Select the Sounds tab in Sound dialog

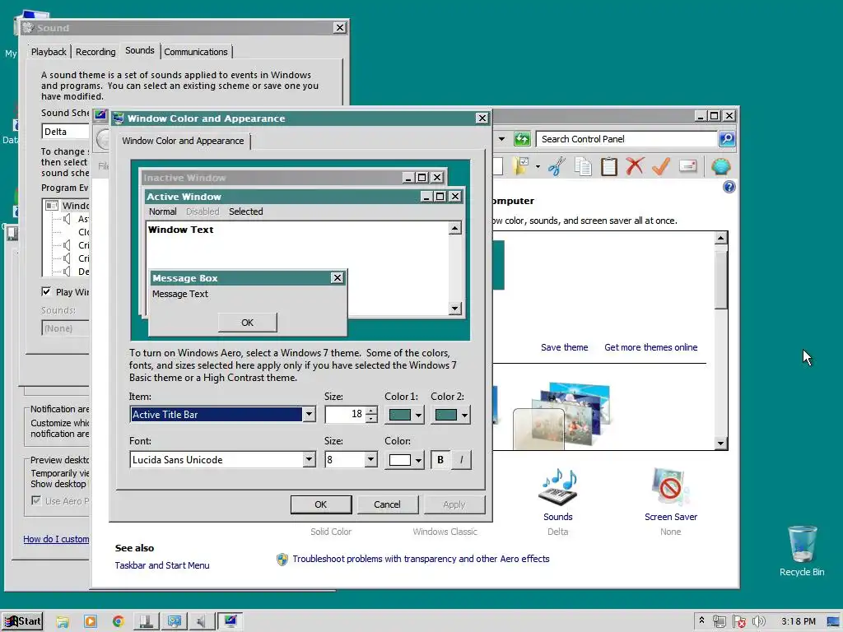pyautogui.click(x=140, y=50)
